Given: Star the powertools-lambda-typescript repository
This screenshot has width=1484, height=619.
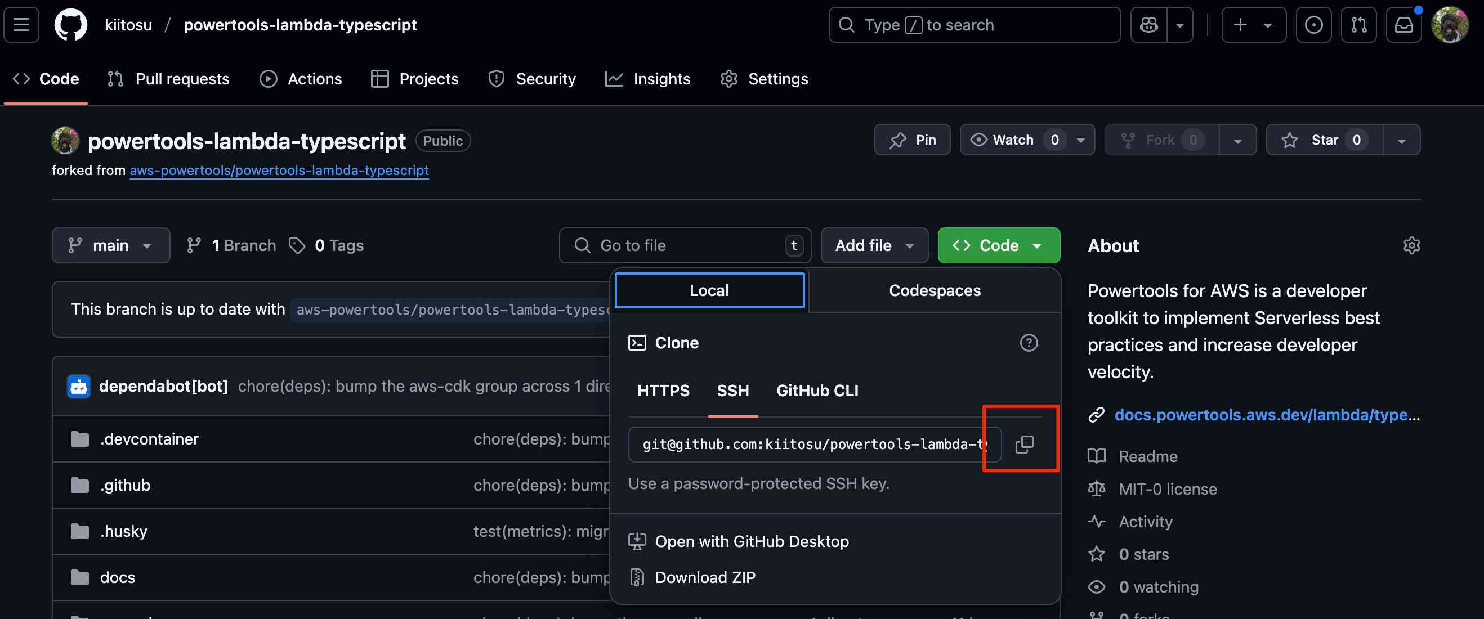Looking at the screenshot, I should pos(1324,140).
